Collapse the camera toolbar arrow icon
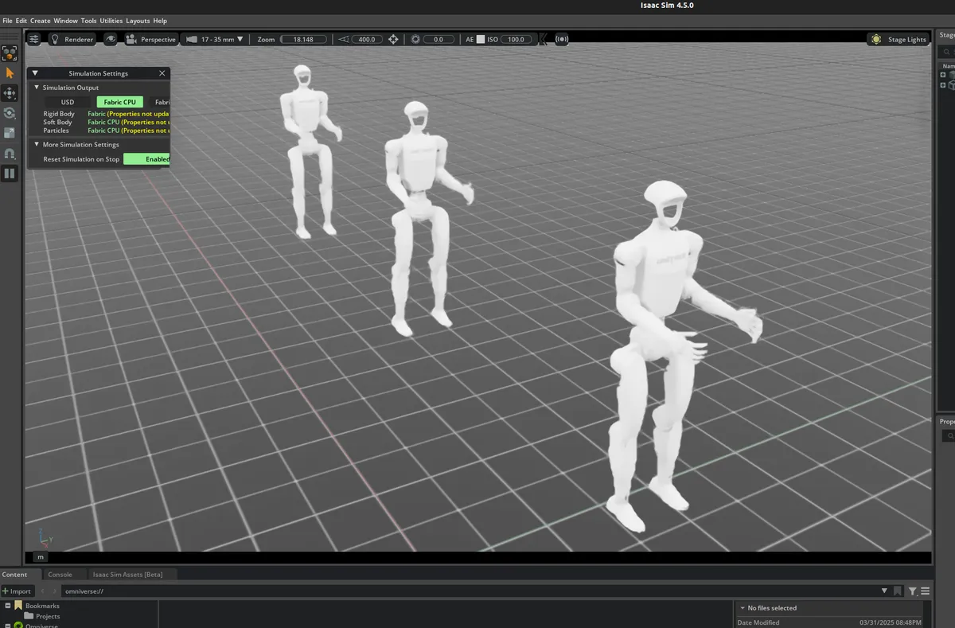Viewport: 955px width, 628px height. pos(542,39)
